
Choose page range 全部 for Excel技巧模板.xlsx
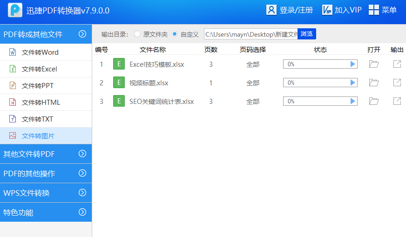point(253,64)
